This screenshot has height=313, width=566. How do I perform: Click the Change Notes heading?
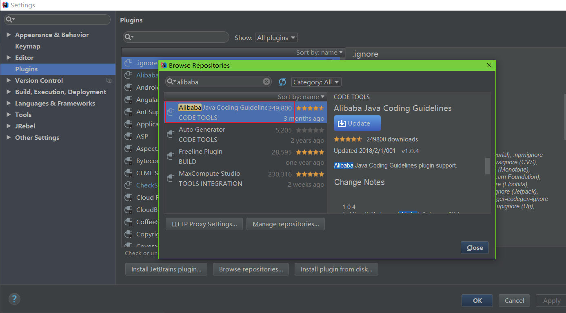pyautogui.click(x=359, y=182)
